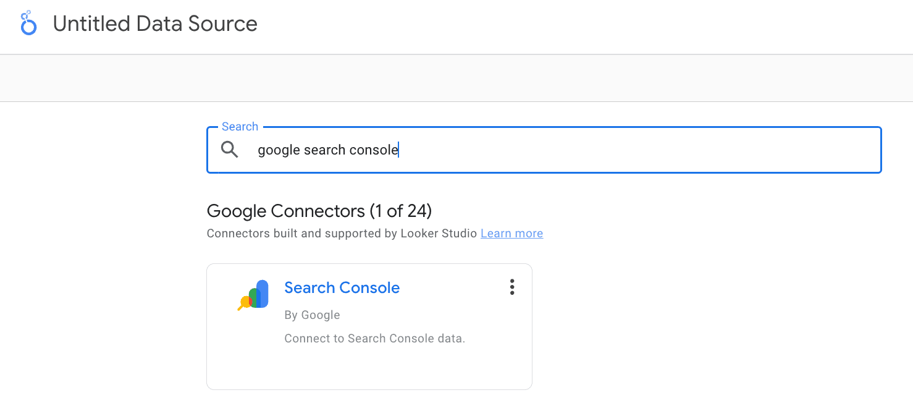
Task: Click the Search field label
Action: coord(240,126)
